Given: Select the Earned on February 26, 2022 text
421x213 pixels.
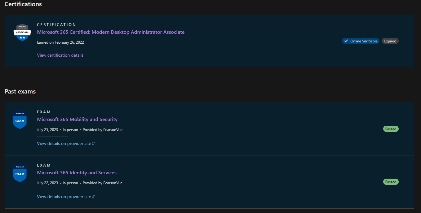Looking at the screenshot, I should tap(60, 42).
